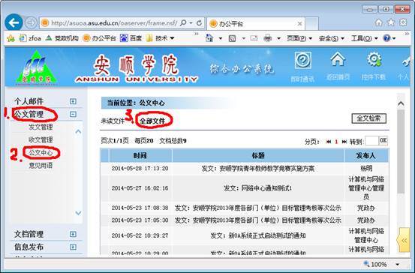Open the printer options dropdown arrow
The width and height of the screenshot is (415, 273).
[x=278, y=39]
